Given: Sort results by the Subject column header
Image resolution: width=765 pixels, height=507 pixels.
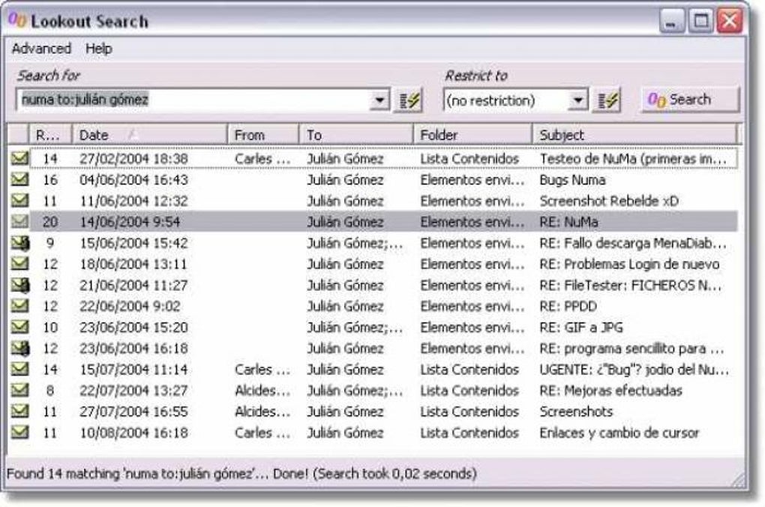Looking at the screenshot, I should [634, 135].
